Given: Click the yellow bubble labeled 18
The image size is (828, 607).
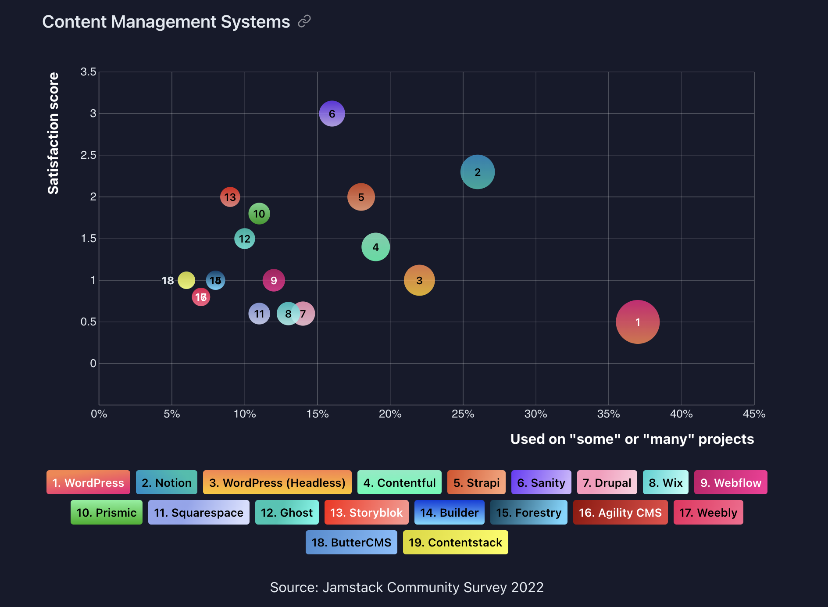Looking at the screenshot, I should [186, 280].
